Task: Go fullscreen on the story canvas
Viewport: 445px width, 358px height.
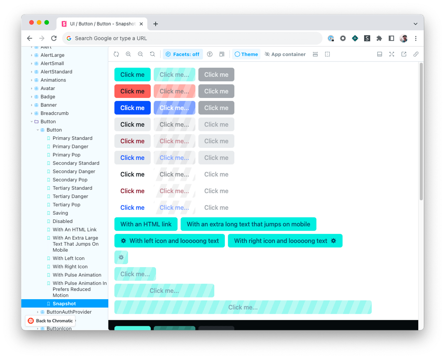Action: (392, 54)
